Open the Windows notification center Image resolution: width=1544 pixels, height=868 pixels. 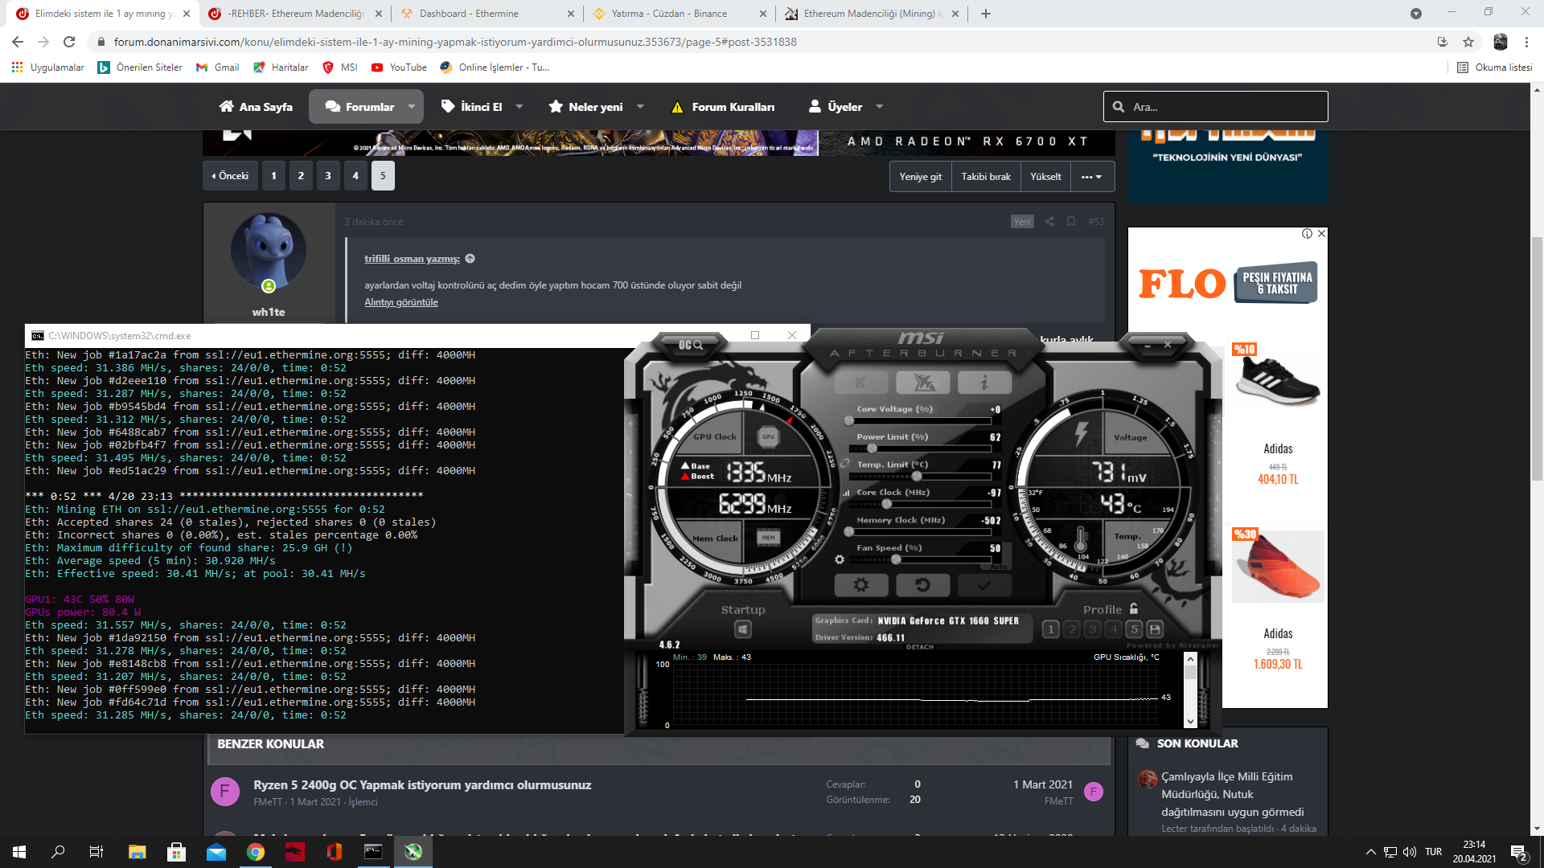(x=1519, y=853)
